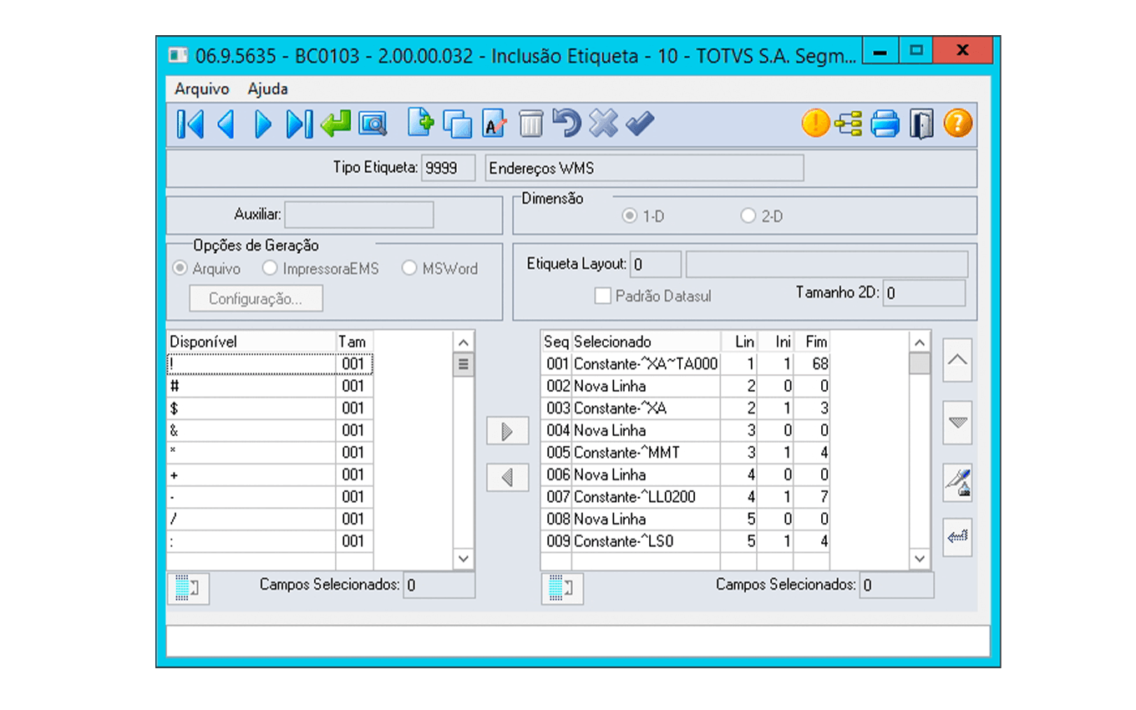The image size is (1136, 710).
Task: Jump to last record icon
Action: 298,124
